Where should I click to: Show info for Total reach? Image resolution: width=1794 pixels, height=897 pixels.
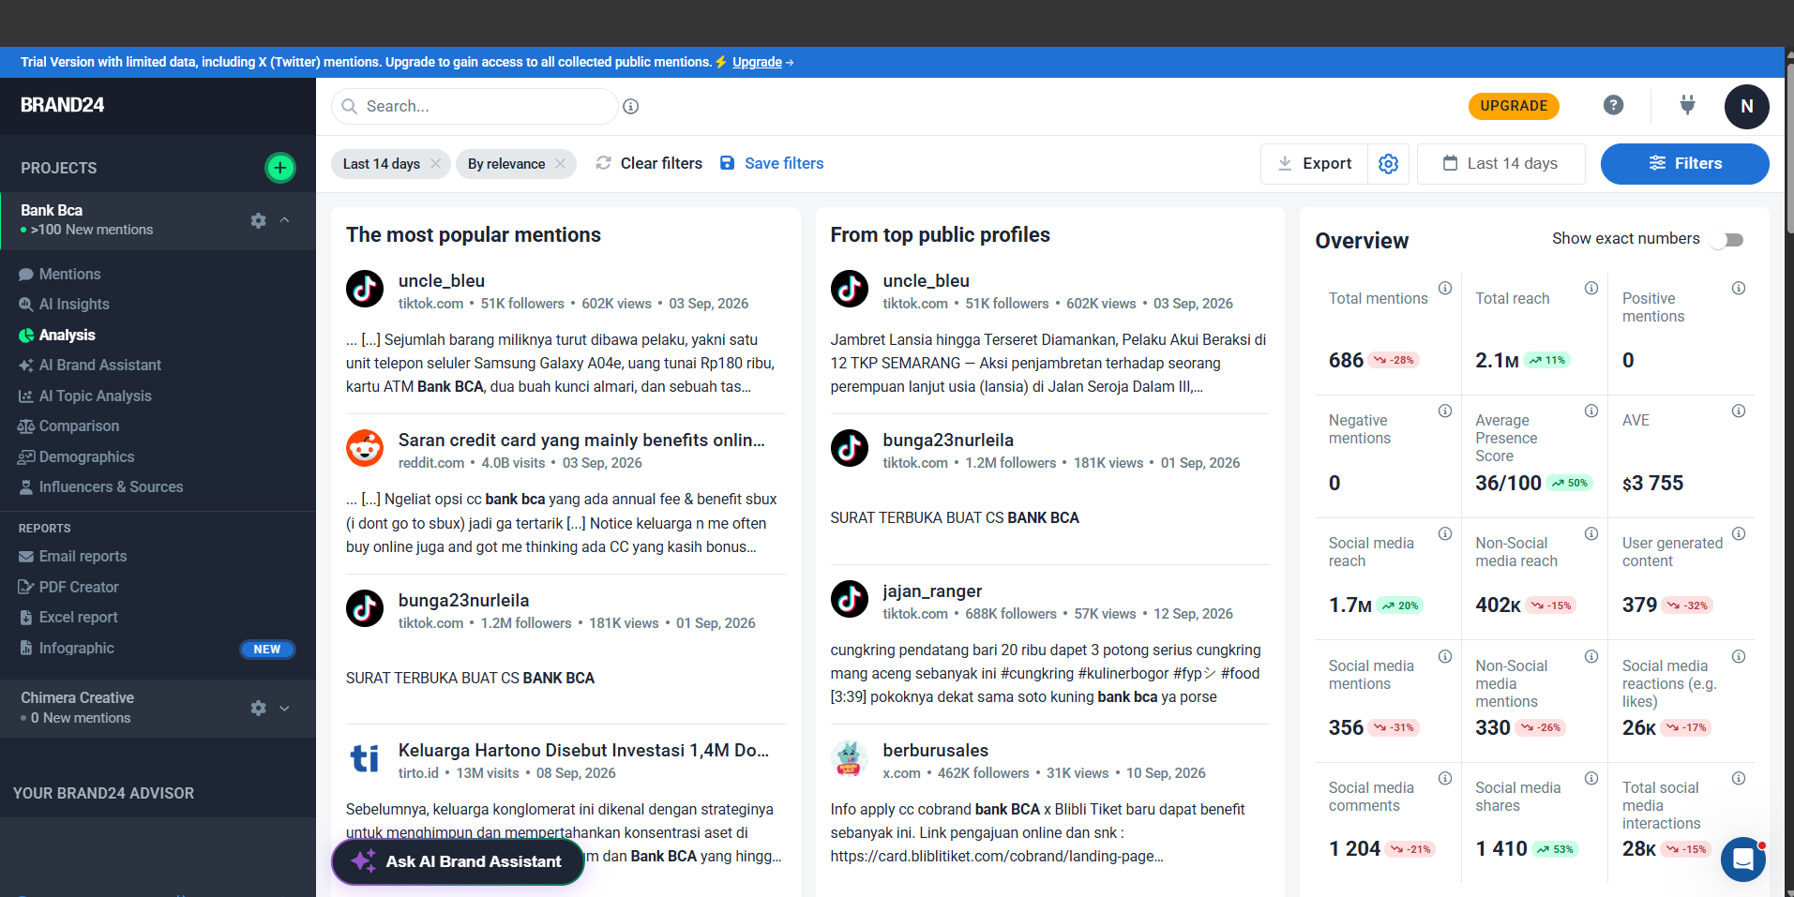(1591, 288)
